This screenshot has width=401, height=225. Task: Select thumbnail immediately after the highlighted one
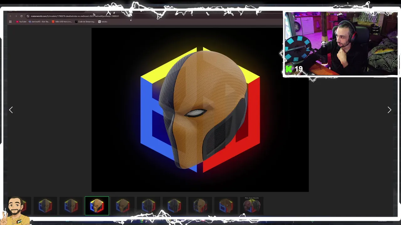pos(122,206)
